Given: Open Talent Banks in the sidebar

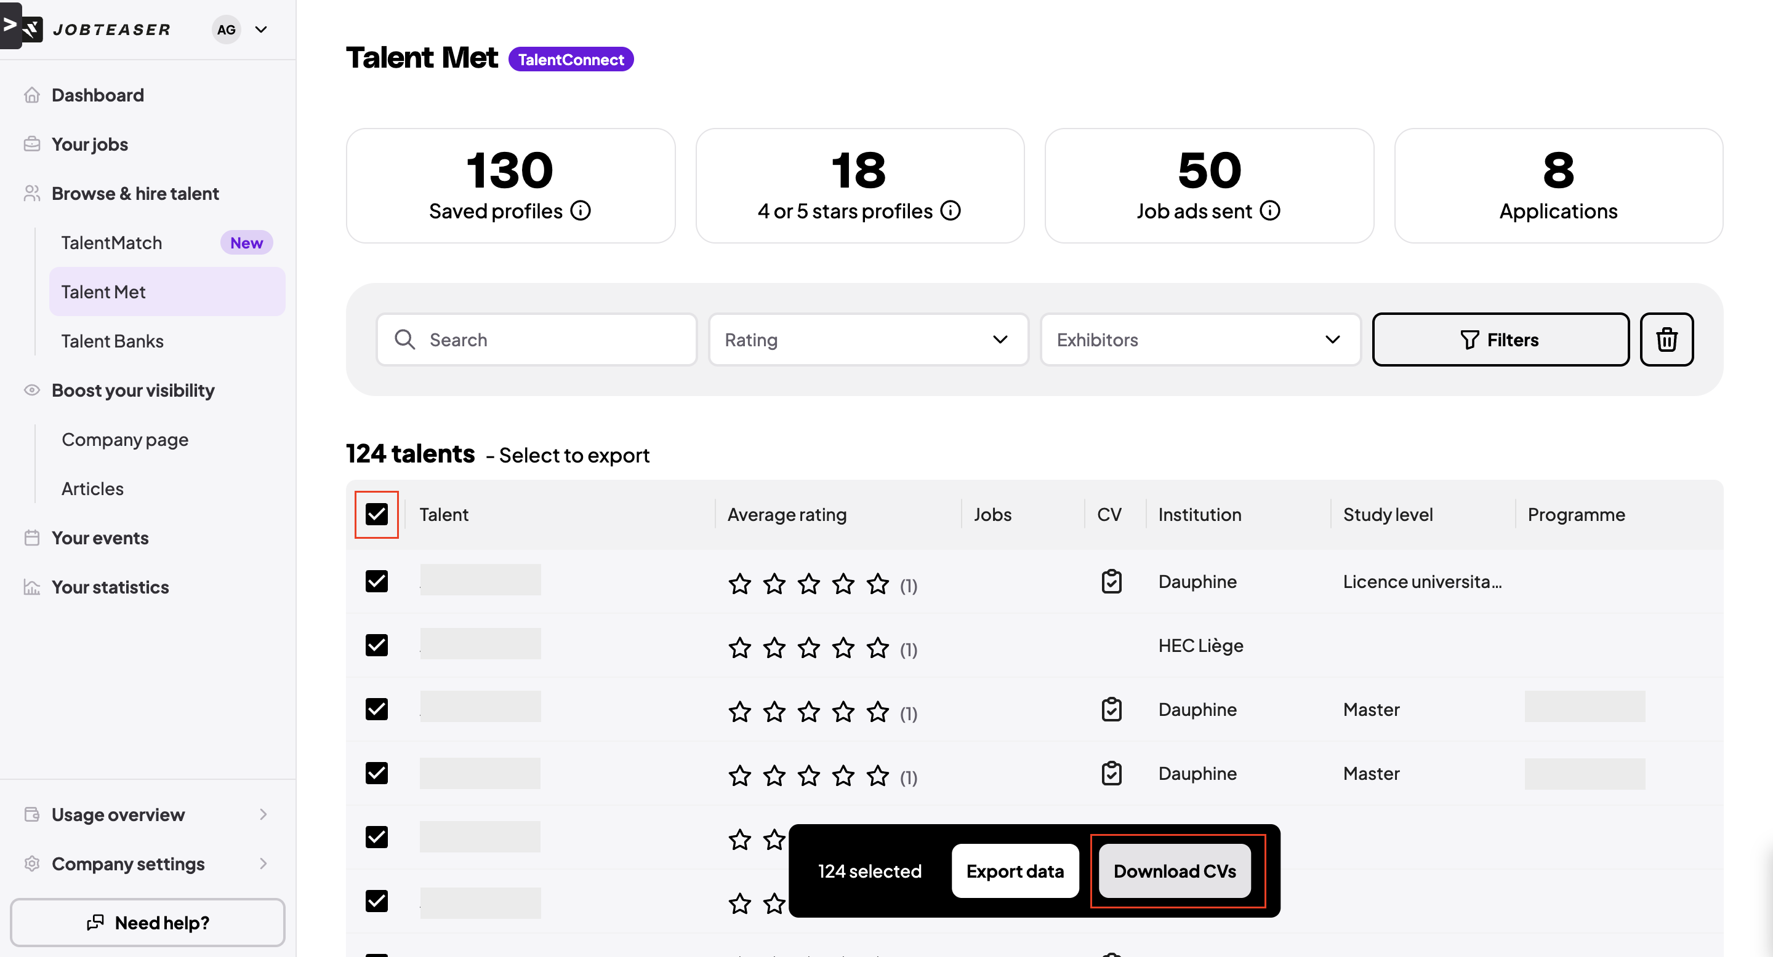Looking at the screenshot, I should pos(112,341).
